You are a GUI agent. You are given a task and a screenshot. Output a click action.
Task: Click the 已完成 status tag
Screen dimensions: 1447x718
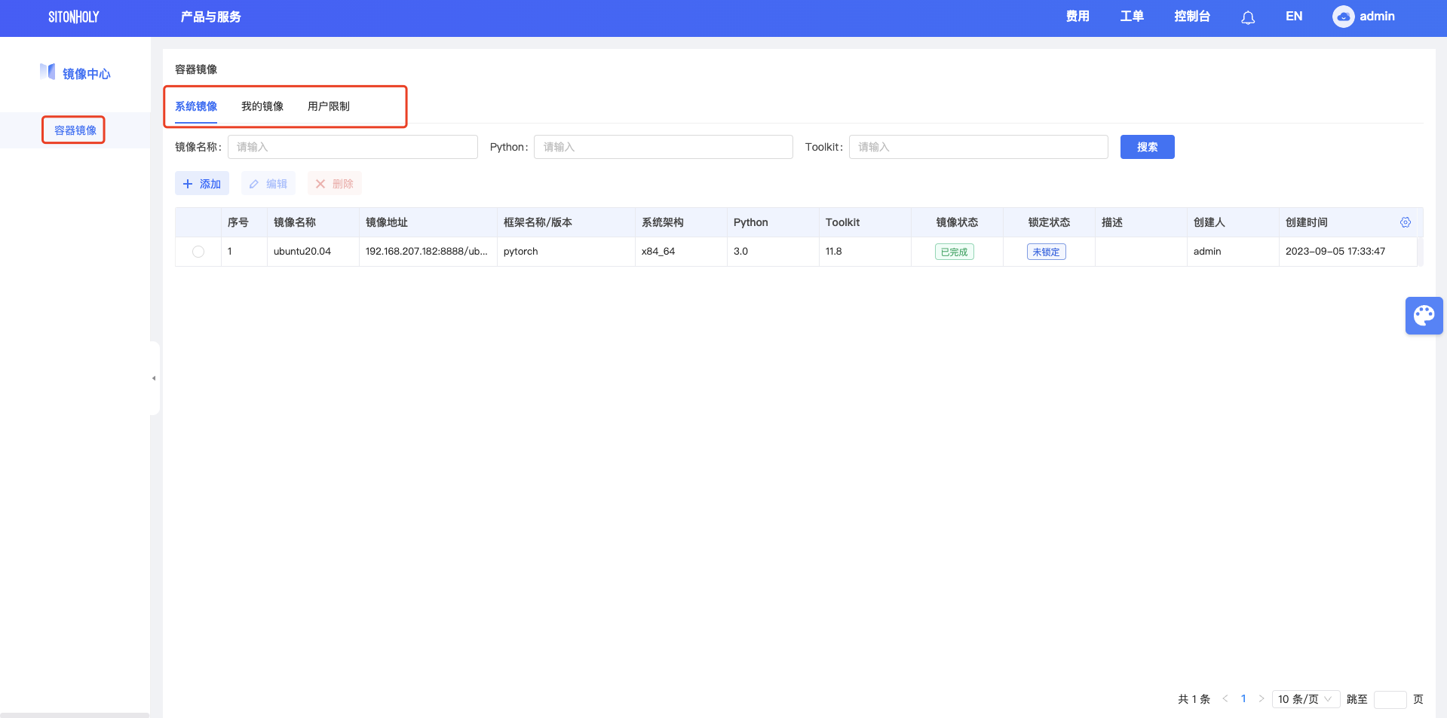(955, 252)
